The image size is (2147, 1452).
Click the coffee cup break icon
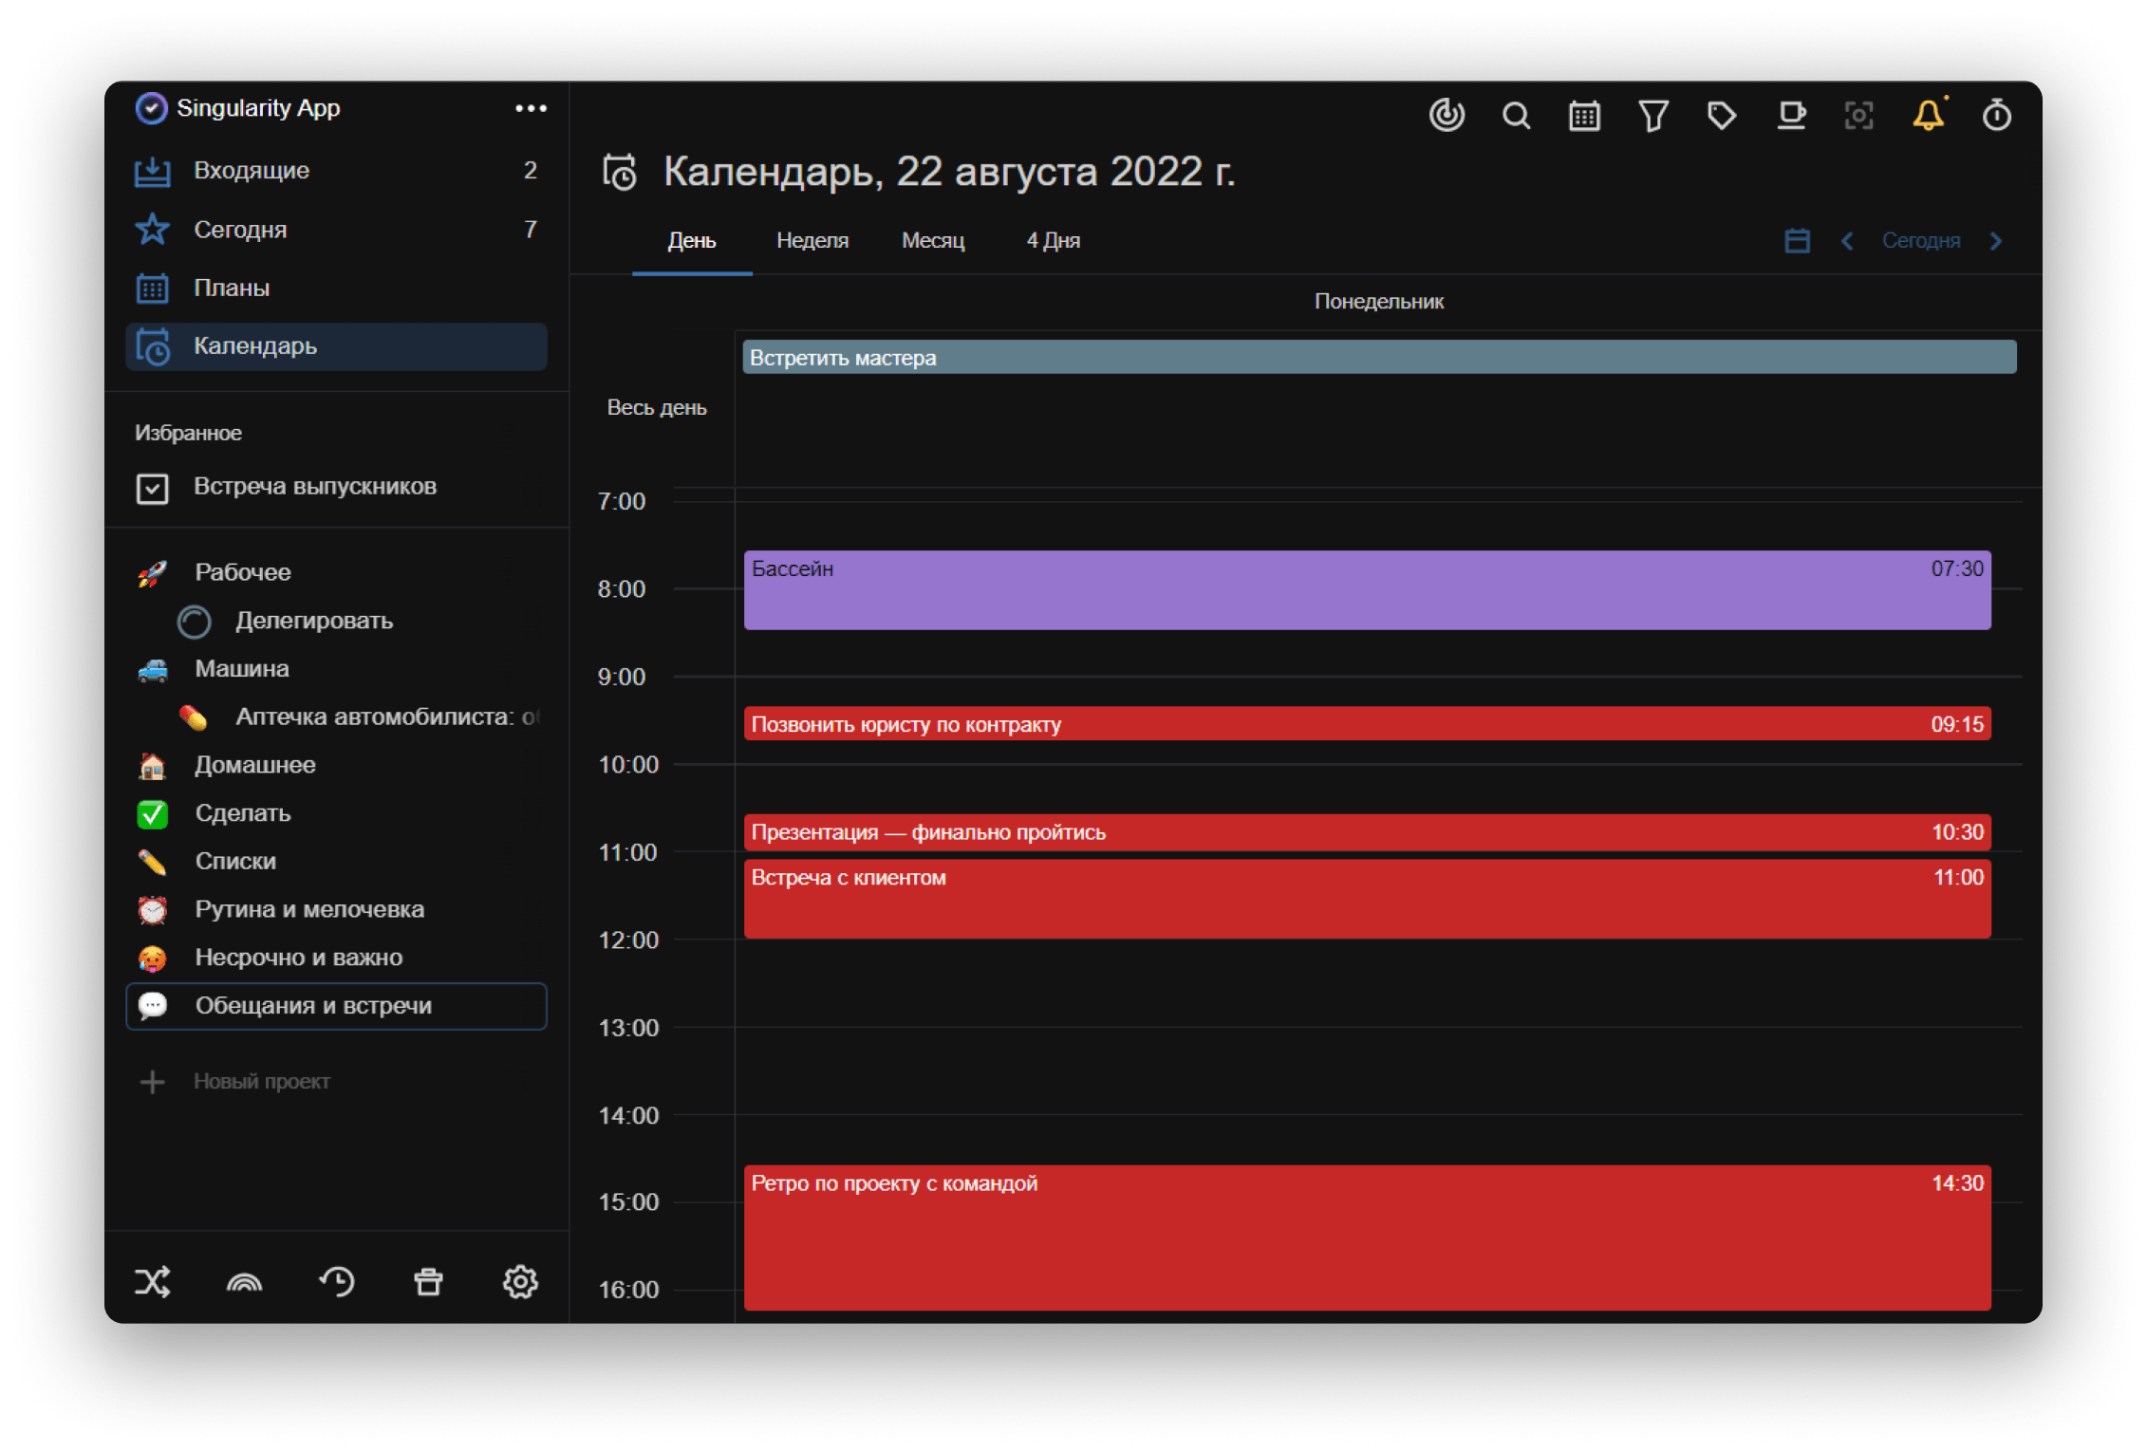[x=1791, y=116]
